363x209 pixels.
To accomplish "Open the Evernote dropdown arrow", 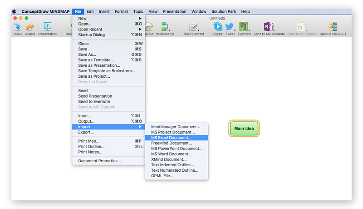I will (x=249, y=30).
